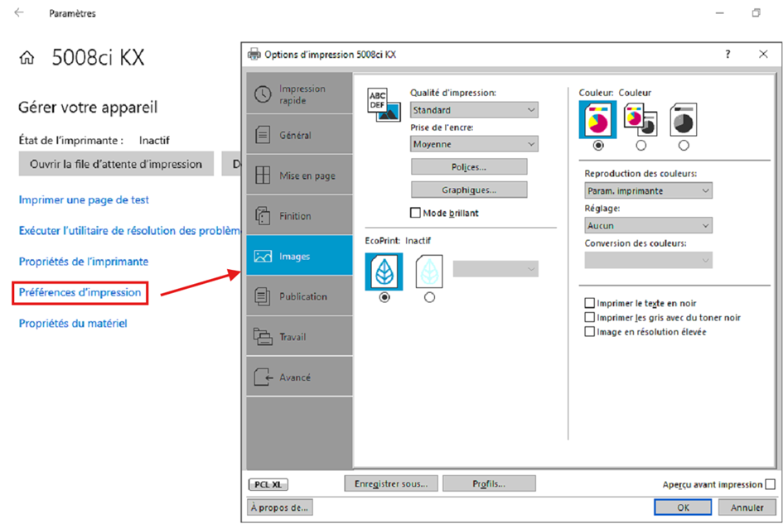The width and height of the screenshot is (783, 524).
Task: Select EcoPrint off radio button
Action: pyautogui.click(x=384, y=297)
